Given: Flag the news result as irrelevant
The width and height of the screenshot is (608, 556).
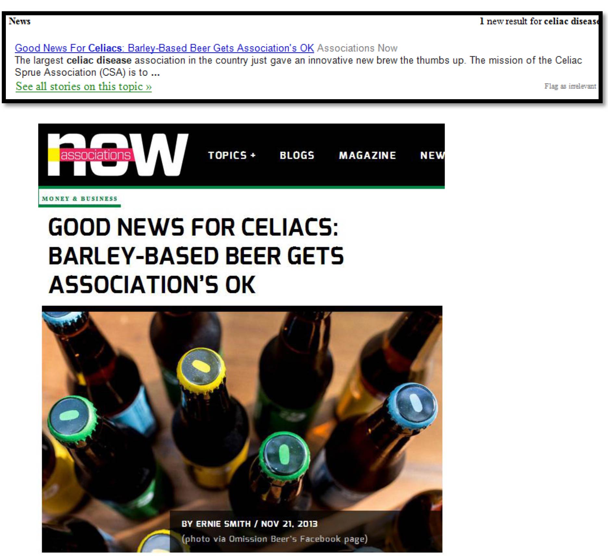Looking at the screenshot, I should tap(570, 86).
